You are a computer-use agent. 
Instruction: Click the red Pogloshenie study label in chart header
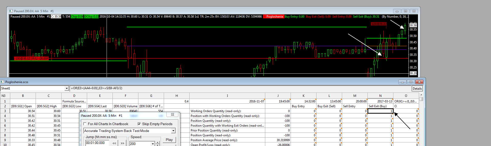273,17
